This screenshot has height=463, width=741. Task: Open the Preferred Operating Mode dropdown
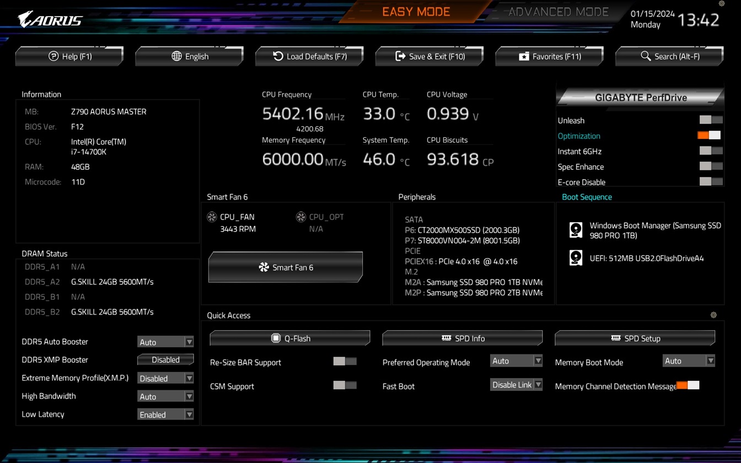(x=517, y=360)
